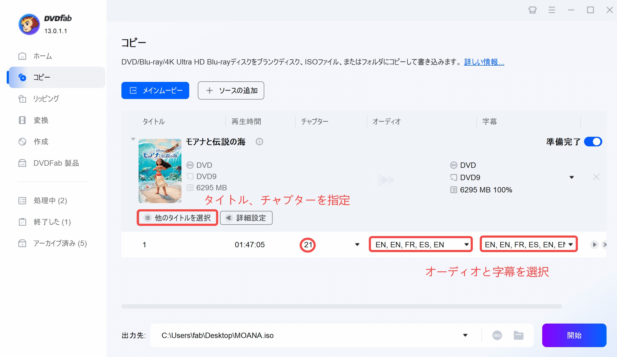617x357 pixels.
Task: Click the horizontal scrollbar under the list
Action: point(342,306)
